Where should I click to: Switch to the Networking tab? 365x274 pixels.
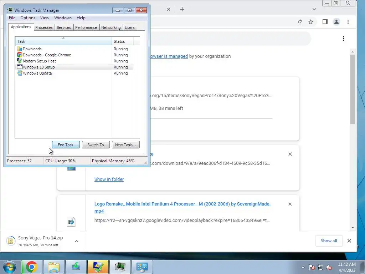[111, 27]
